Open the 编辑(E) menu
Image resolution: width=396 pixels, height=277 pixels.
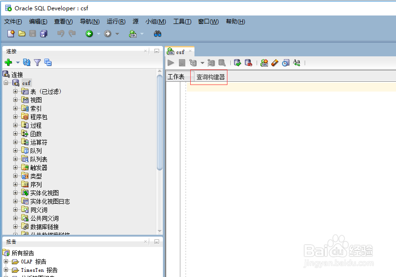coord(38,22)
